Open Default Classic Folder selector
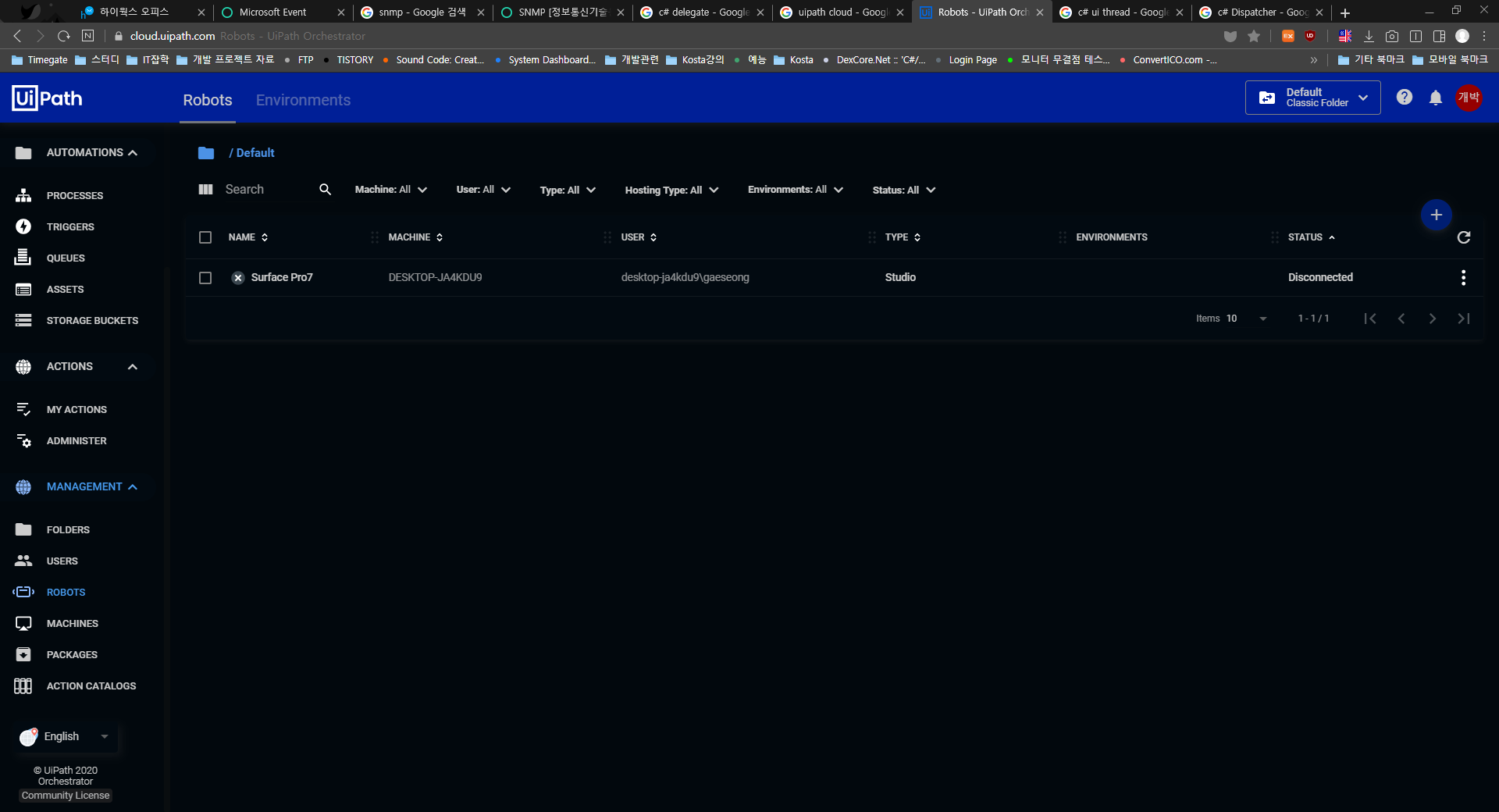This screenshot has height=812, width=1499. tap(1312, 98)
